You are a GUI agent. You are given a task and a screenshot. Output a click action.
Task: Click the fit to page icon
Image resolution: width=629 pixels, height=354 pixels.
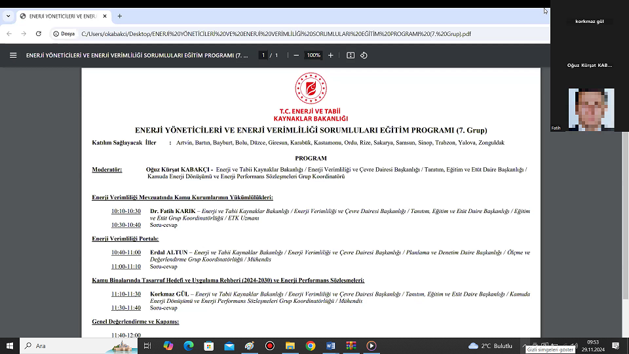click(350, 55)
